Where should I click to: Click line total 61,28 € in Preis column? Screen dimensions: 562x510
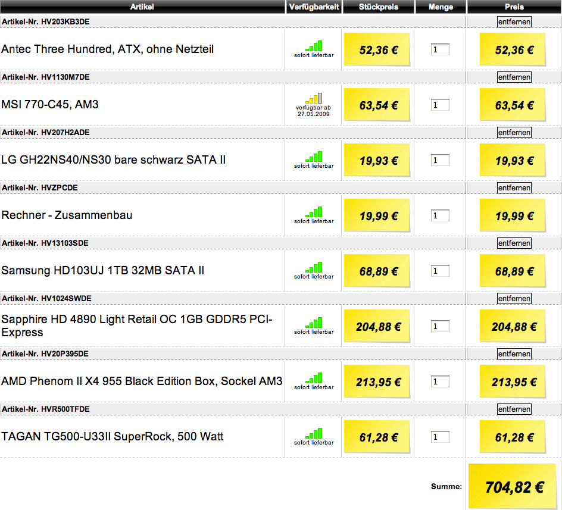(x=513, y=437)
